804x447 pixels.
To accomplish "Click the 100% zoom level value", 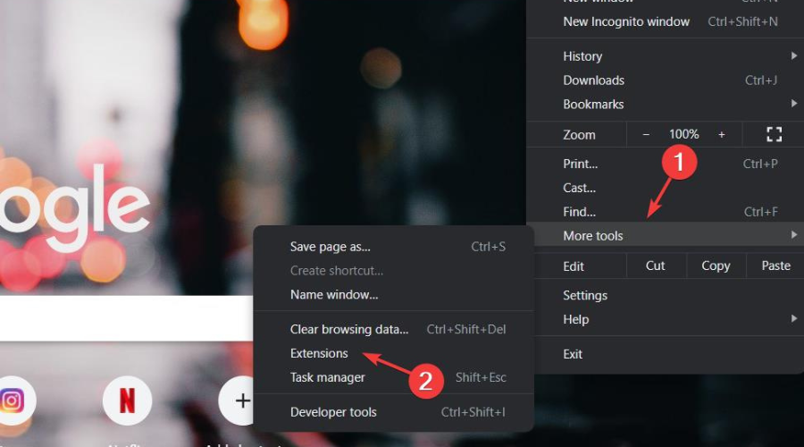I will coord(684,134).
